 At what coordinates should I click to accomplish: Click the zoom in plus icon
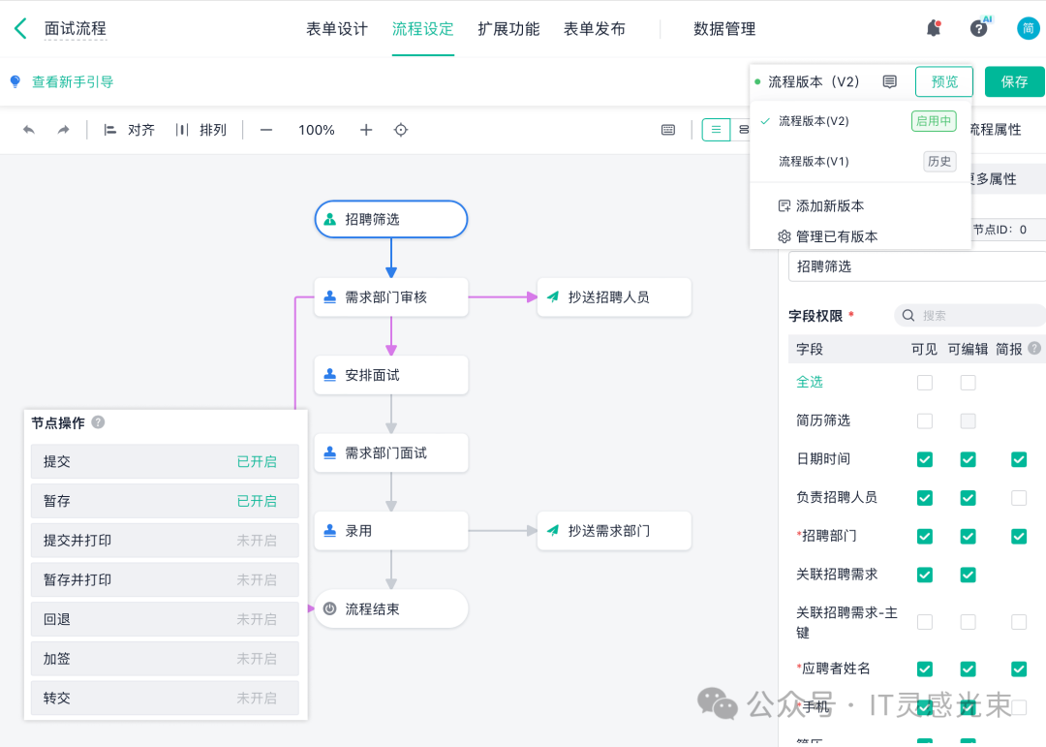pyautogui.click(x=366, y=130)
